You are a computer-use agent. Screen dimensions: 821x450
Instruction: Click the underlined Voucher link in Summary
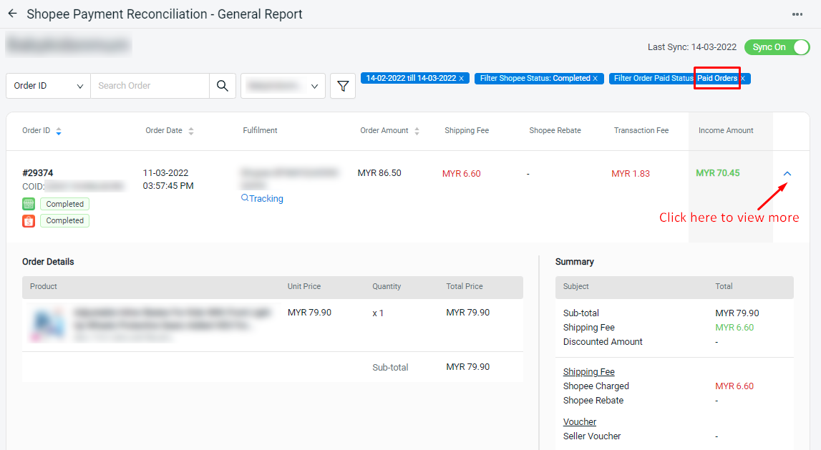580,421
